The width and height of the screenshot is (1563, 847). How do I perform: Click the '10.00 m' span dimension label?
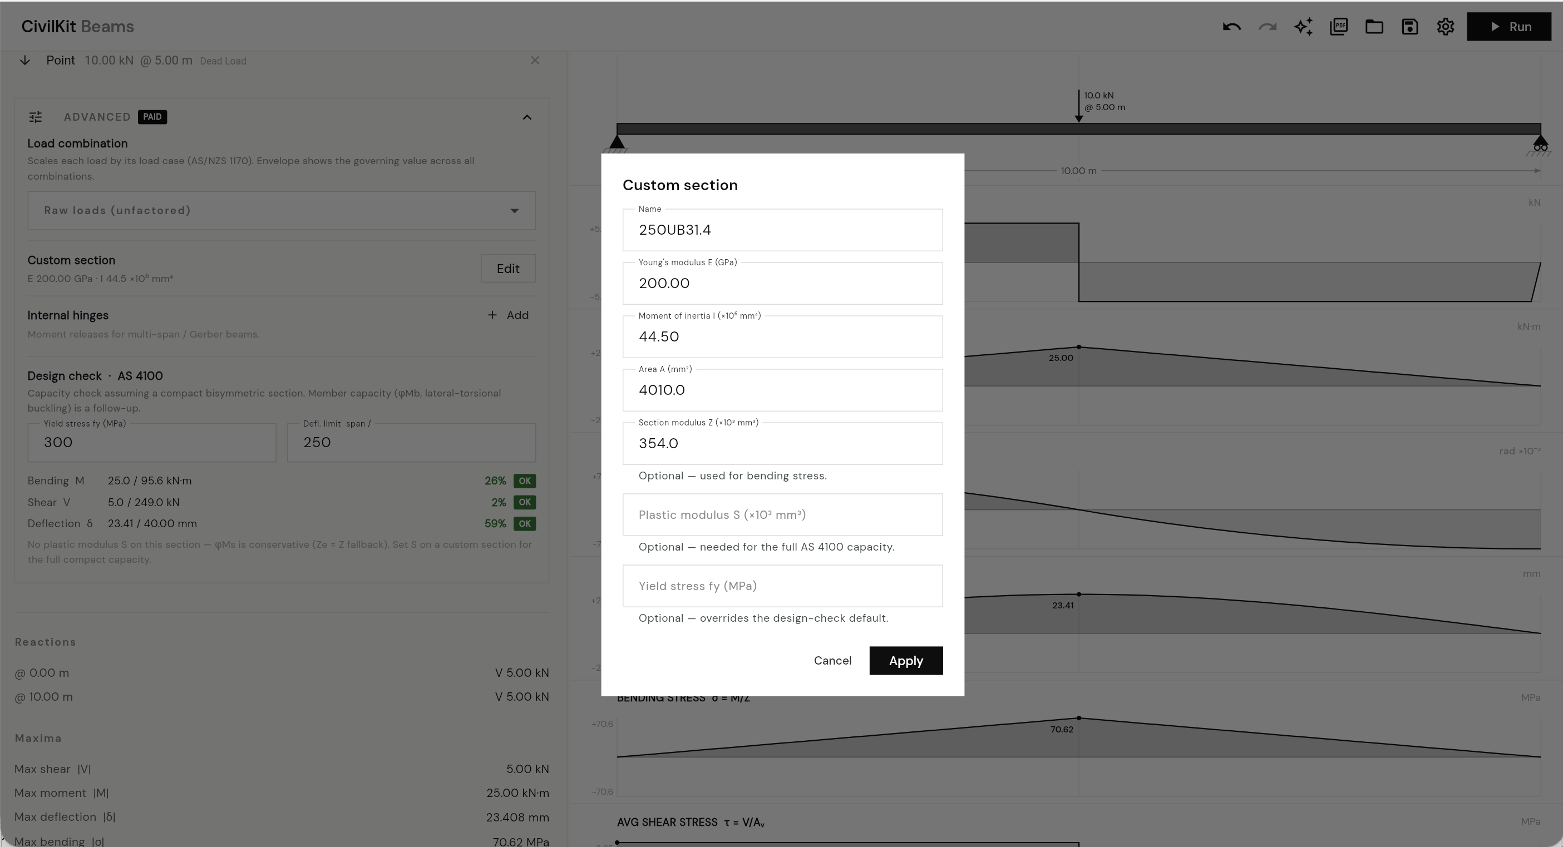point(1078,171)
